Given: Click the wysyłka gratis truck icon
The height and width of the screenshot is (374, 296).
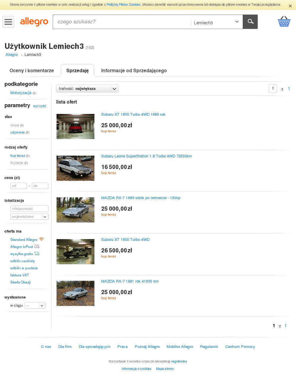Looking at the screenshot, I should point(37,254).
